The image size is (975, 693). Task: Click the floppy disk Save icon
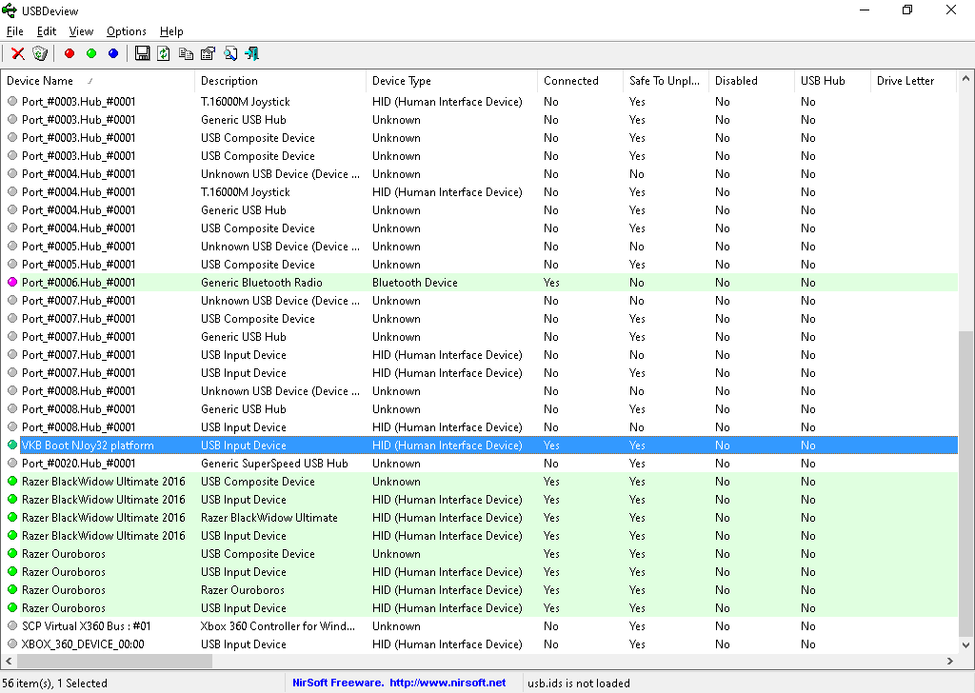point(143,54)
